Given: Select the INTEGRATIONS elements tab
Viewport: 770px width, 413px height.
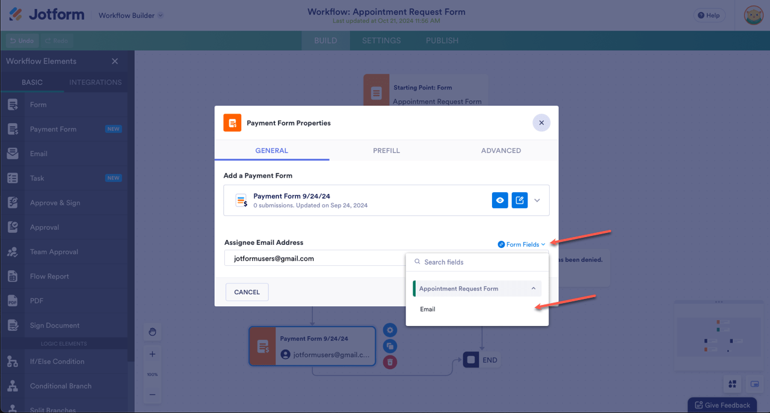Looking at the screenshot, I should pyautogui.click(x=96, y=82).
